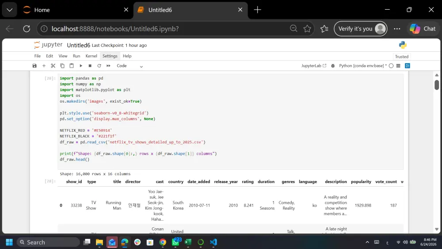This screenshot has width=442, height=249.
Task: Interrupt the kernel with the stop icon
Action: pos(90,66)
